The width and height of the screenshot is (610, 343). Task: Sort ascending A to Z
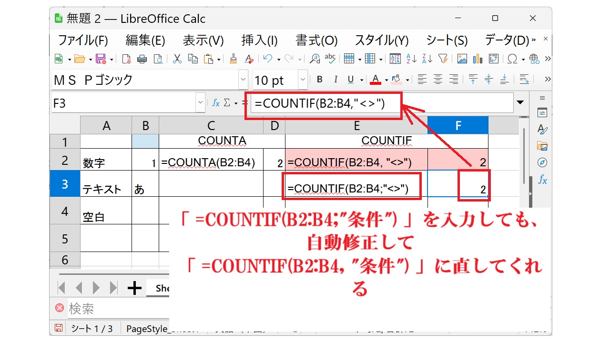[x=411, y=59]
